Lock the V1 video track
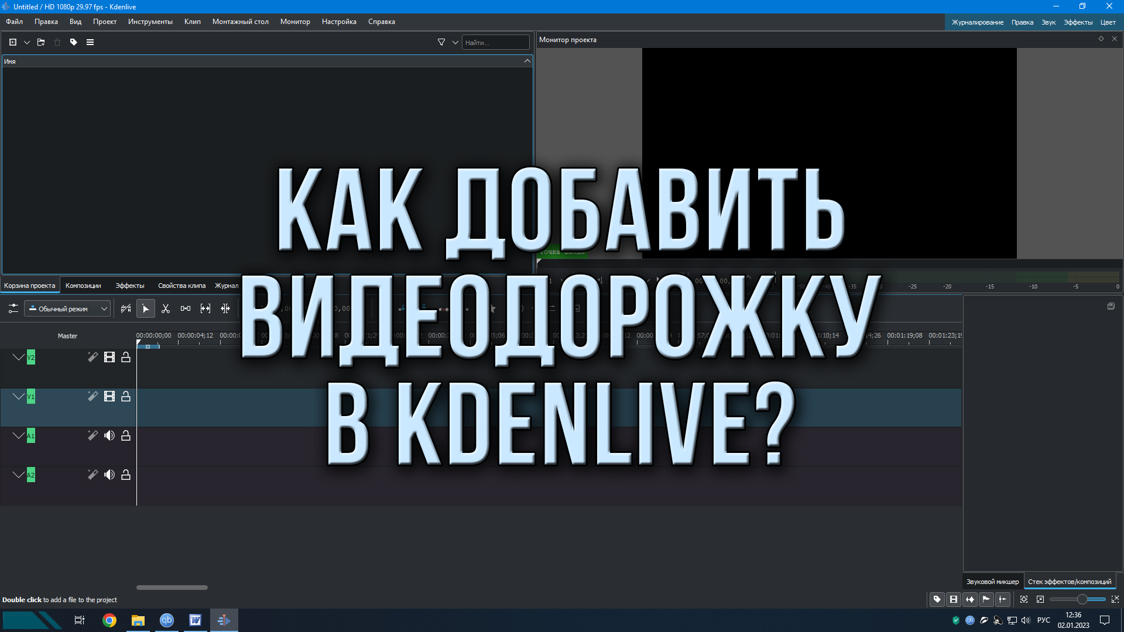1124x632 pixels. (126, 396)
